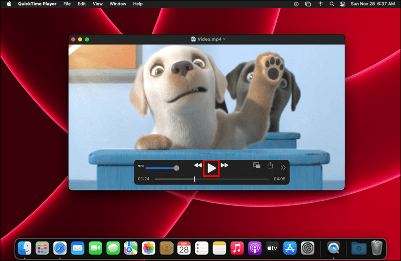
Task: Click the screen mirroring menu bar icon
Action: tap(308, 4)
